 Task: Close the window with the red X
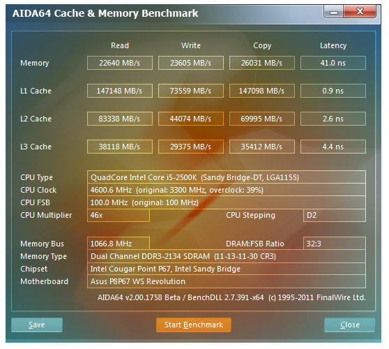[x=360, y=12]
